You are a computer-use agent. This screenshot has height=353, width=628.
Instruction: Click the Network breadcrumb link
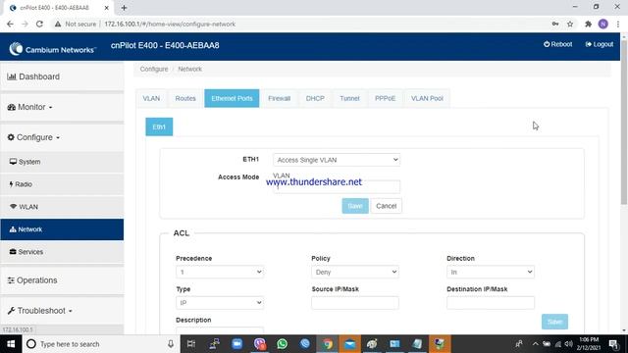pos(189,69)
